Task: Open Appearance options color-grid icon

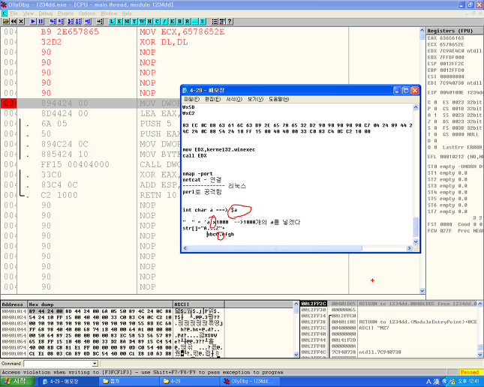Action: pos(222,21)
